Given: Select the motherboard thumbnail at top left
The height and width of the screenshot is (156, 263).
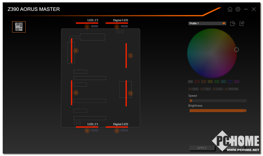Looking at the screenshot, I should click(19, 27).
